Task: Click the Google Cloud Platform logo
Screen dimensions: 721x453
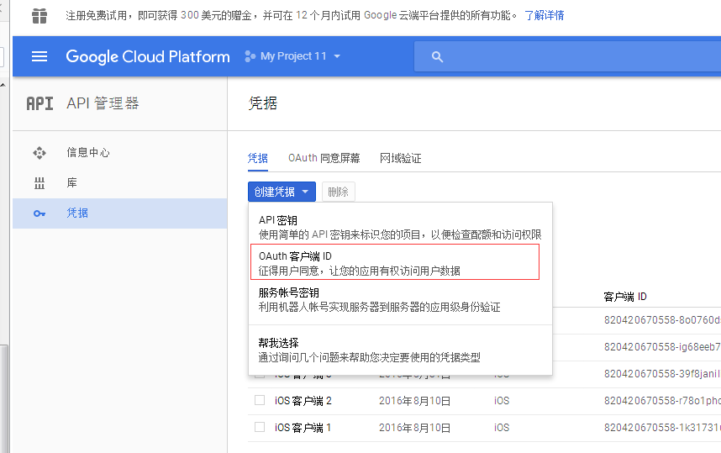Action: tap(148, 56)
